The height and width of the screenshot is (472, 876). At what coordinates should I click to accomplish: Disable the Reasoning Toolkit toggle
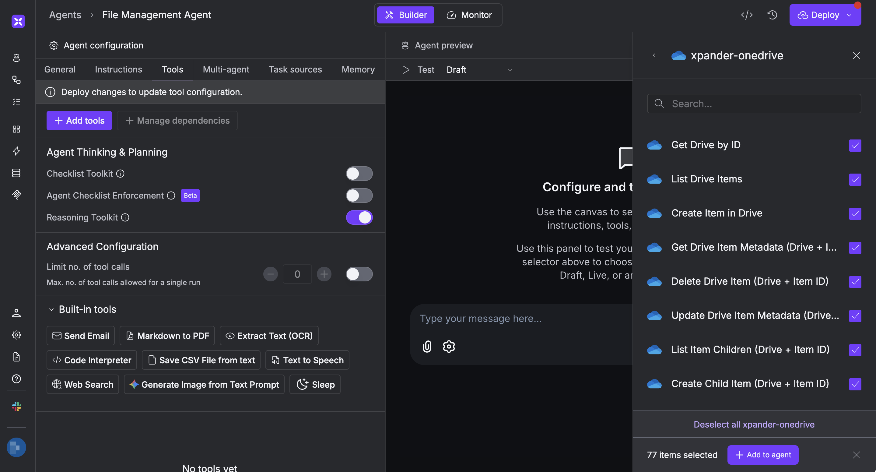click(x=359, y=217)
